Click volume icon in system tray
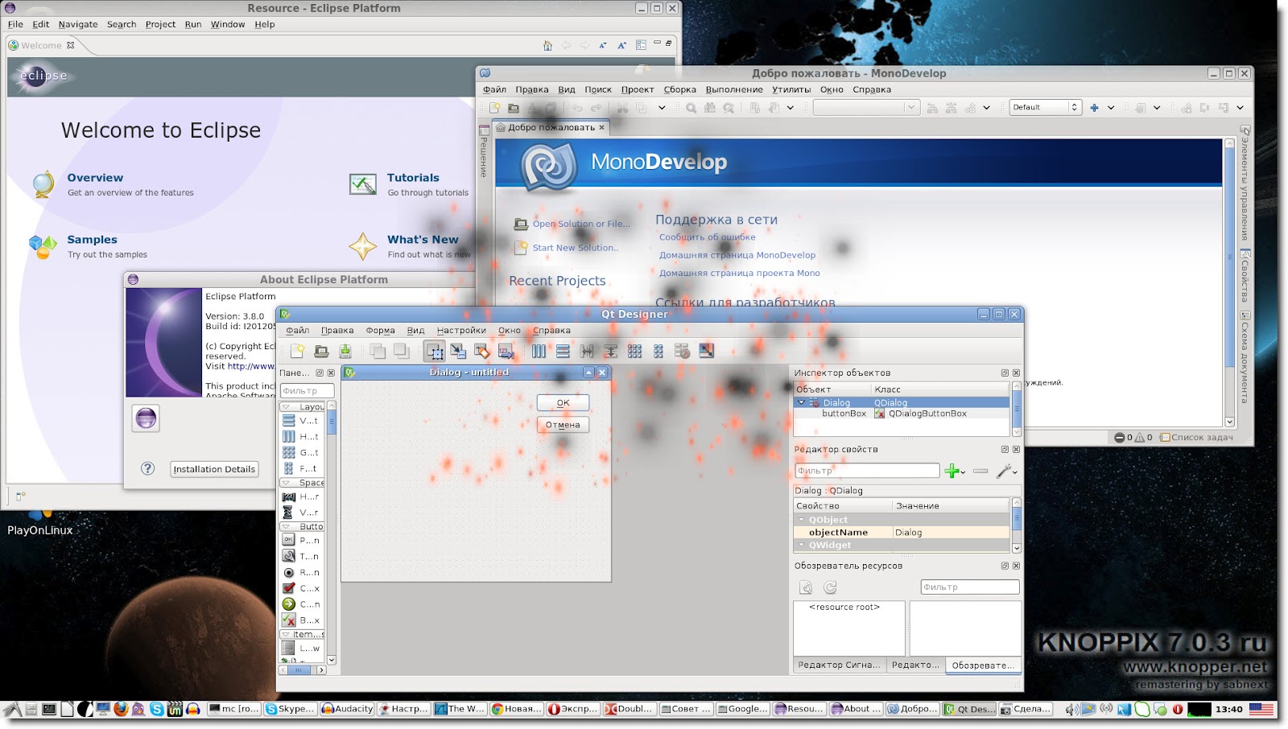Screen dimensions: 1288x729 click(x=1071, y=709)
